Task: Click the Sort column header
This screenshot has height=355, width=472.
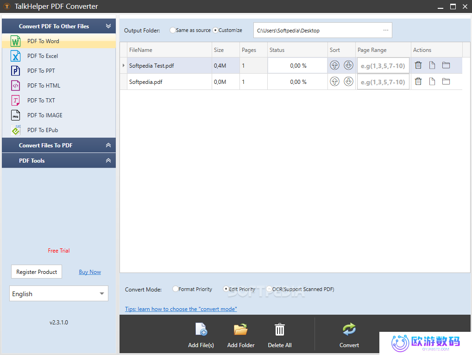Action: pos(341,50)
